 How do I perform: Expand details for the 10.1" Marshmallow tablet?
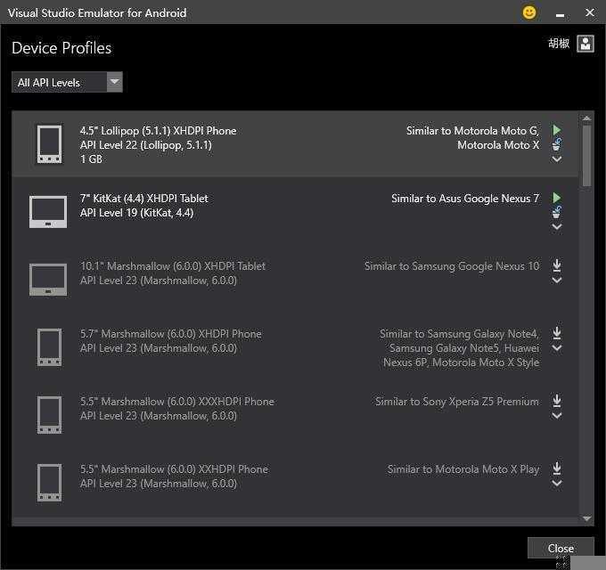[557, 281]
